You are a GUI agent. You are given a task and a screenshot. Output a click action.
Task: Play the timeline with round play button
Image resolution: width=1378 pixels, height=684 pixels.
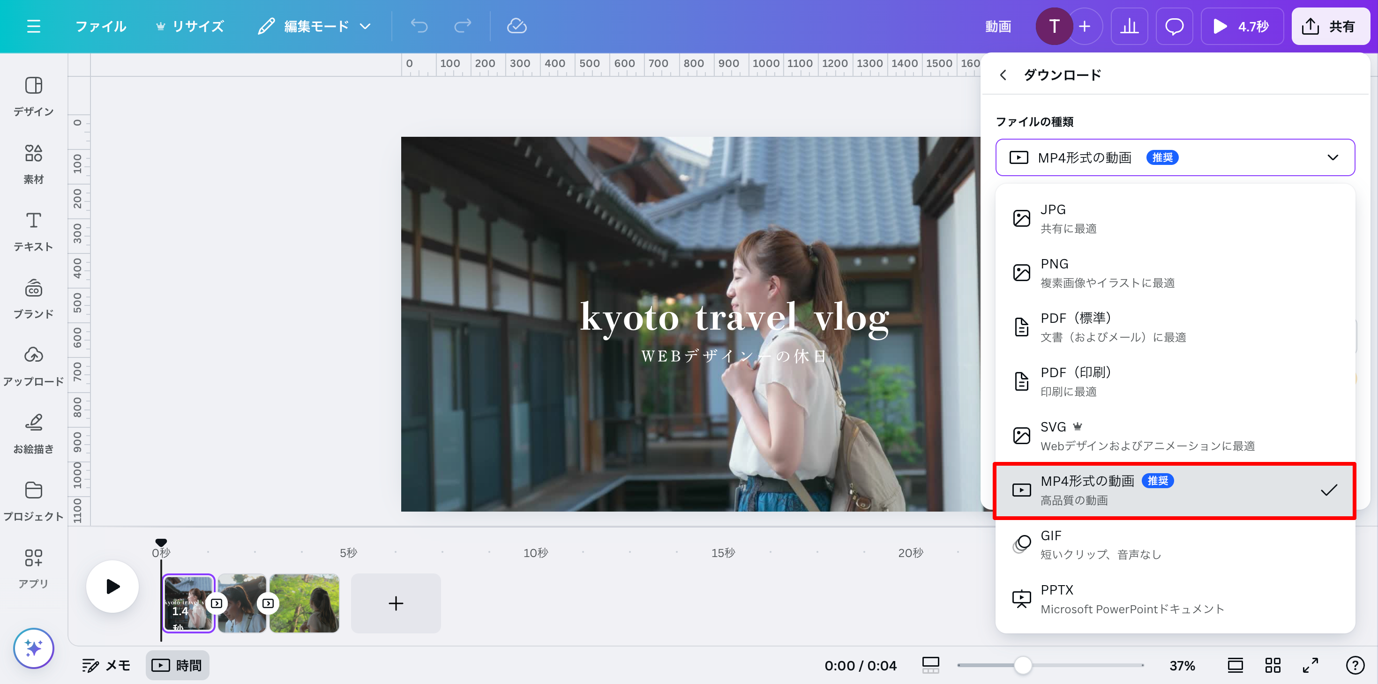click(112, 586)
